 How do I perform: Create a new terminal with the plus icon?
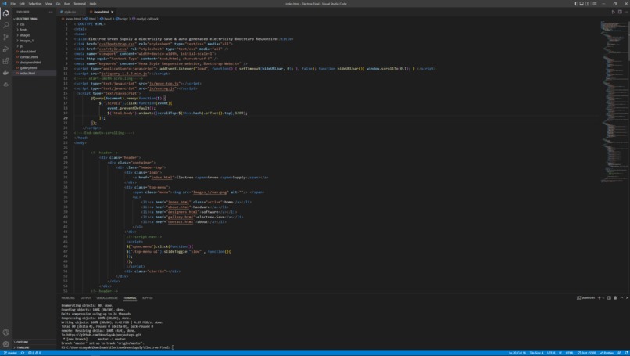pyautogui.click(x=599, y=297)
